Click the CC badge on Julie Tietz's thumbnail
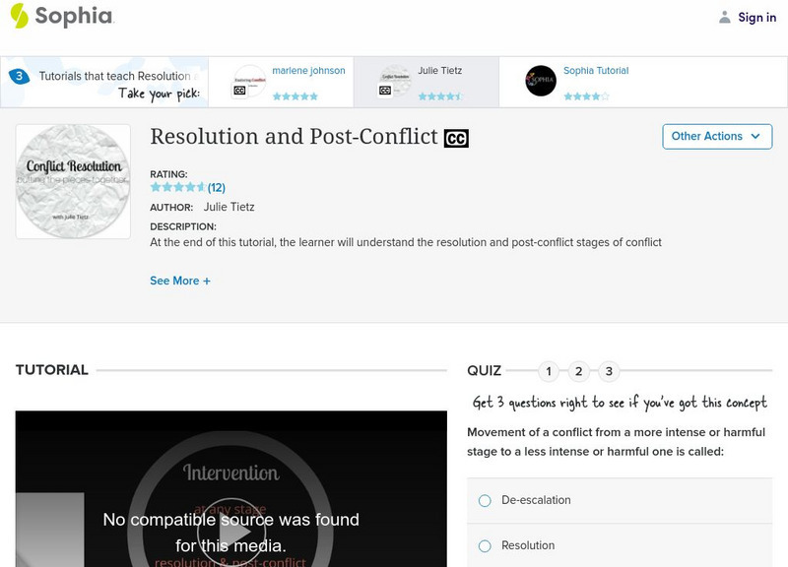Screen dimensions: 788x567 click(385, 91)
